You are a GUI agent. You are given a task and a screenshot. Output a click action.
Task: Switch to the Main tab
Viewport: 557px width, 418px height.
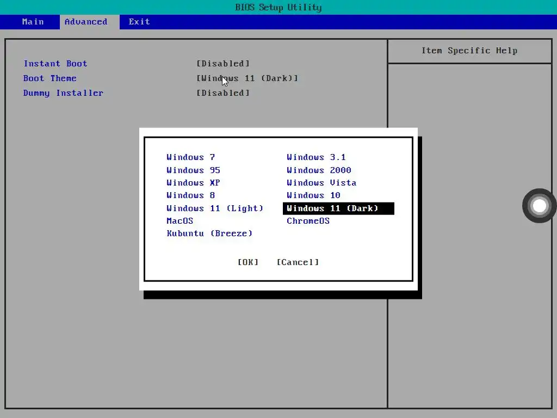[33, 22]
